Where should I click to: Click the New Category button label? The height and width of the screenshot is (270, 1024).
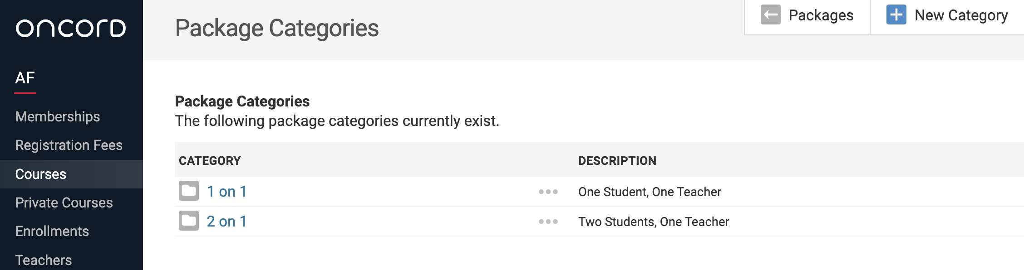961,15
